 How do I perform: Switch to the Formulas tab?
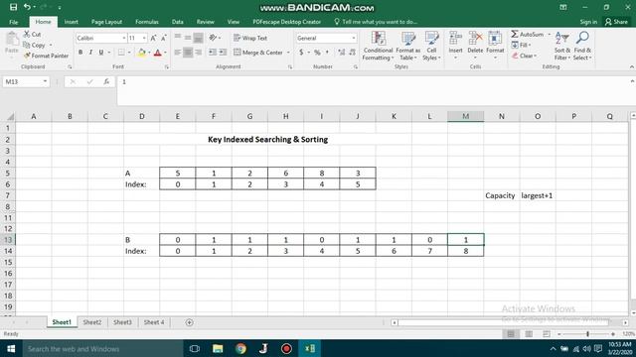click(147, 22)
